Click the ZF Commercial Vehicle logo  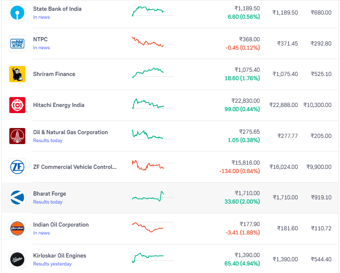click(17, 167)
